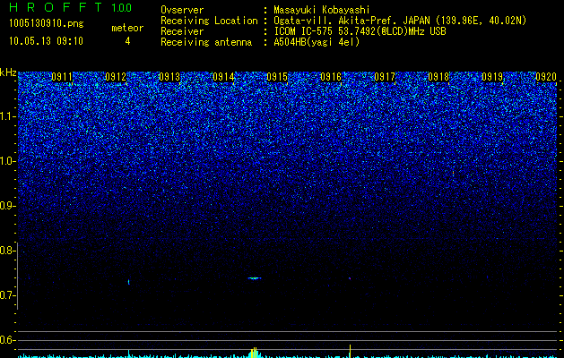This screenshot has height=358, width=564.
Task: Click the 0917 time marker
Action: pos(385,77)
